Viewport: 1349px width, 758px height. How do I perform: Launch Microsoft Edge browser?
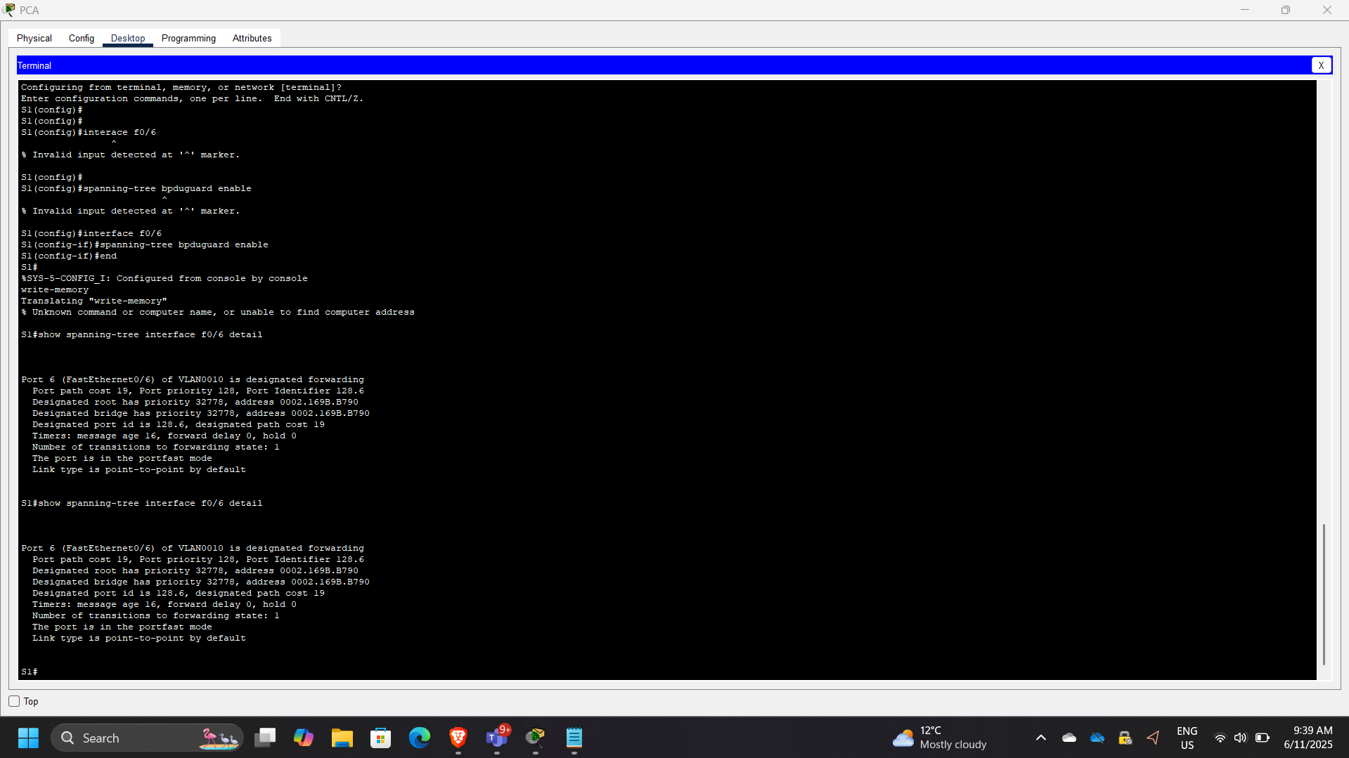(x=420, y=738)
